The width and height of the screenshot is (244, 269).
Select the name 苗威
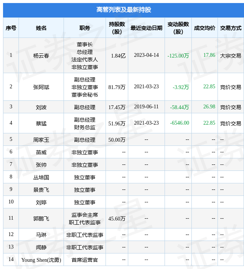tap(41, 152)
